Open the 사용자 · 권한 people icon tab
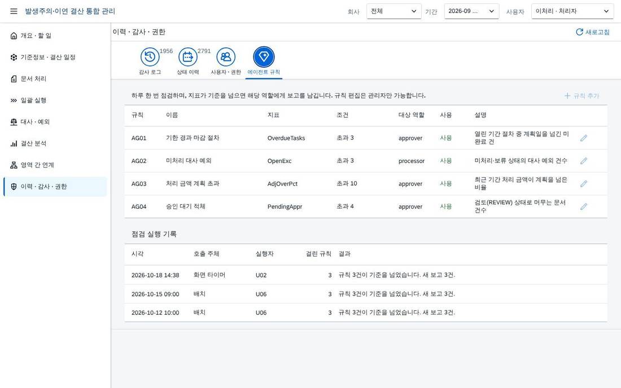The height and width of the screenshot is (388, 621). [226, 57]
